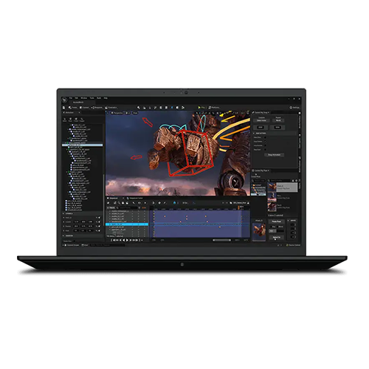Click the search poses input field
369x369 pixels.
tap(280, 180)
